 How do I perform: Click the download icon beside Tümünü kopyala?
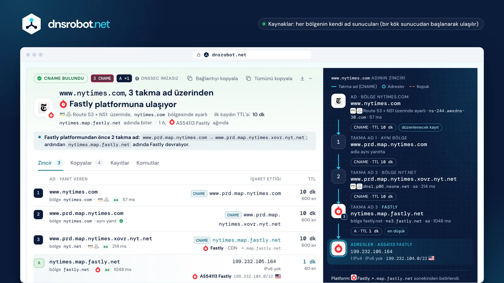[x=302, y=78]
